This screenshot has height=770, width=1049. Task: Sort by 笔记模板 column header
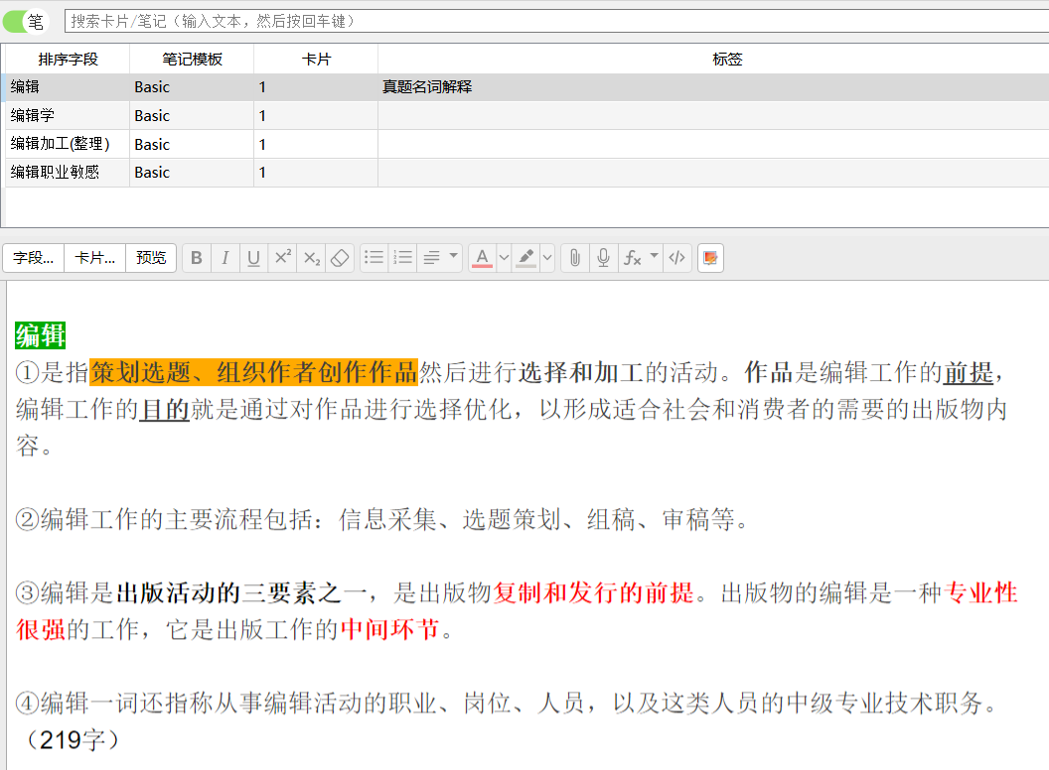coord(192,60)
